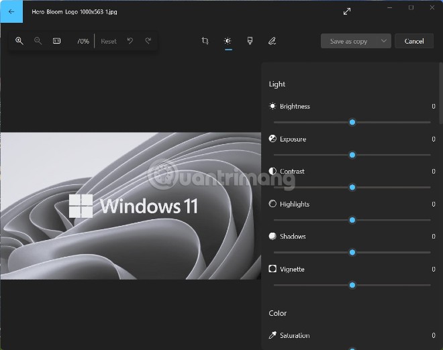The width and height of the screenshot is (443, 350).
Task: Click the Contrast half-circle icon
Action: pyautogui.click(x=273, y=171)
